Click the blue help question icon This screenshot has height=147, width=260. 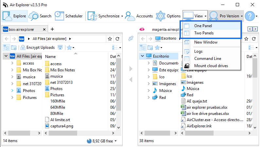[x=250, y=16]
